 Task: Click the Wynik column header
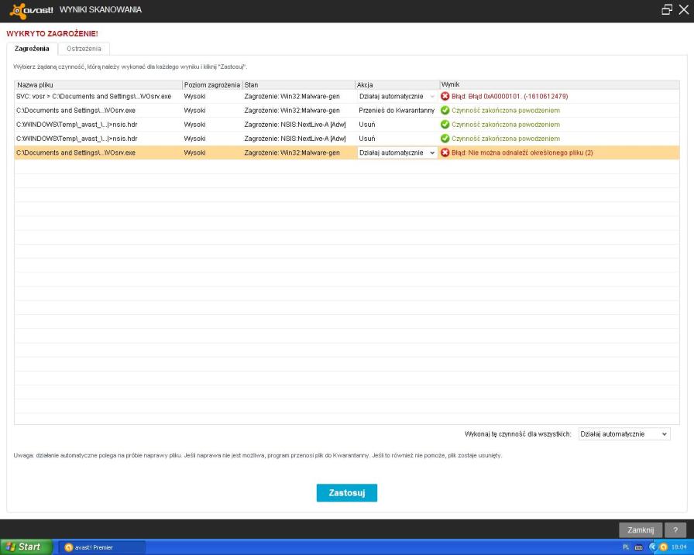tap(559, 85)
